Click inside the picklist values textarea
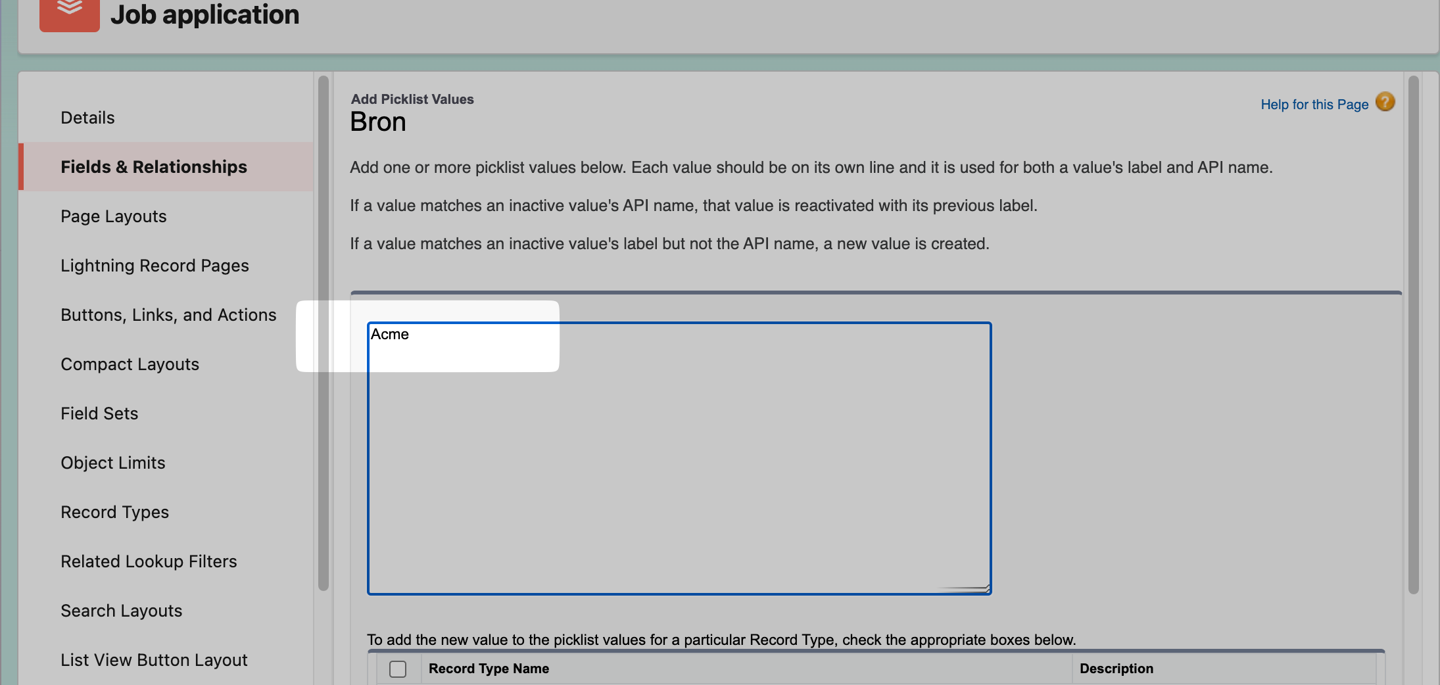The width and height of the screenshot is (1440, 685). (679, 458)
